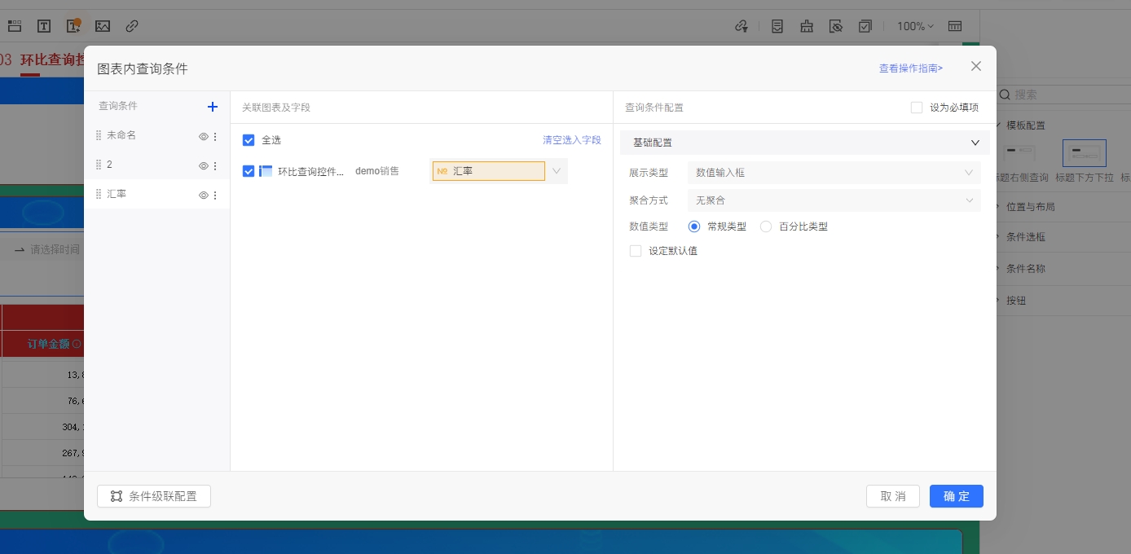The width and height of the screenshot is (1131, 554).
Task: Click text box tool icon in toolbar
Action: point(44,26)
